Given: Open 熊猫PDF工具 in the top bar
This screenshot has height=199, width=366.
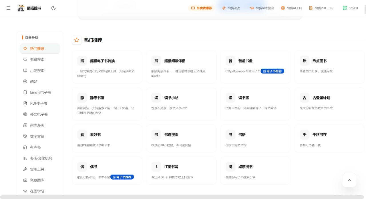Looking at the screenshot, I should coord(321,8).
